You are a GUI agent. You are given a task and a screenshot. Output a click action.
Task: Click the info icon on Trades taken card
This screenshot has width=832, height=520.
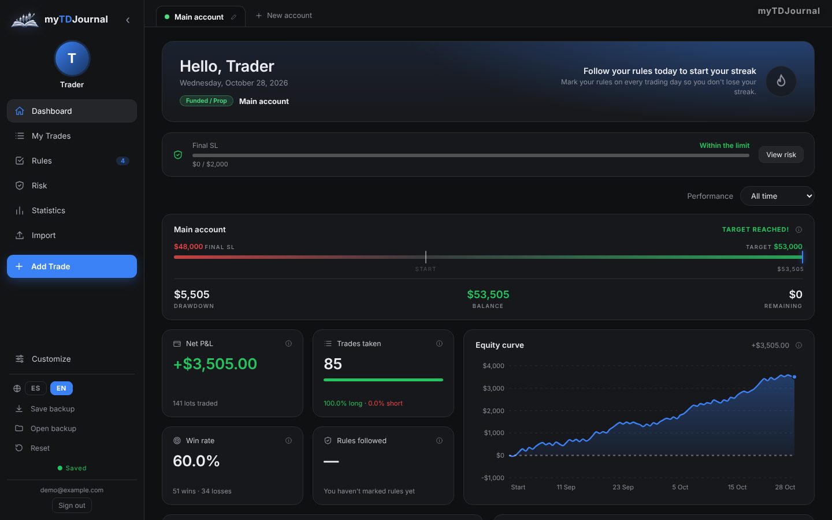click(439, 344)
